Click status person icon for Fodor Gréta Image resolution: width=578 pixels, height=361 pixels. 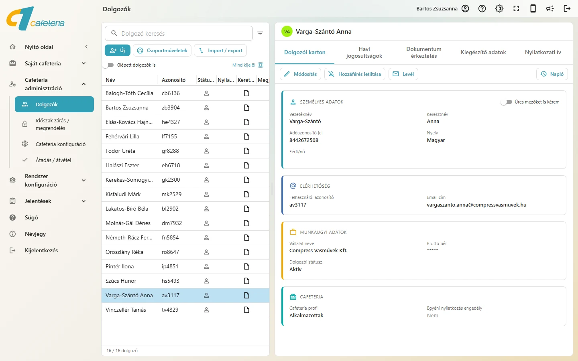pyautogui.click(x=206, y=151)
